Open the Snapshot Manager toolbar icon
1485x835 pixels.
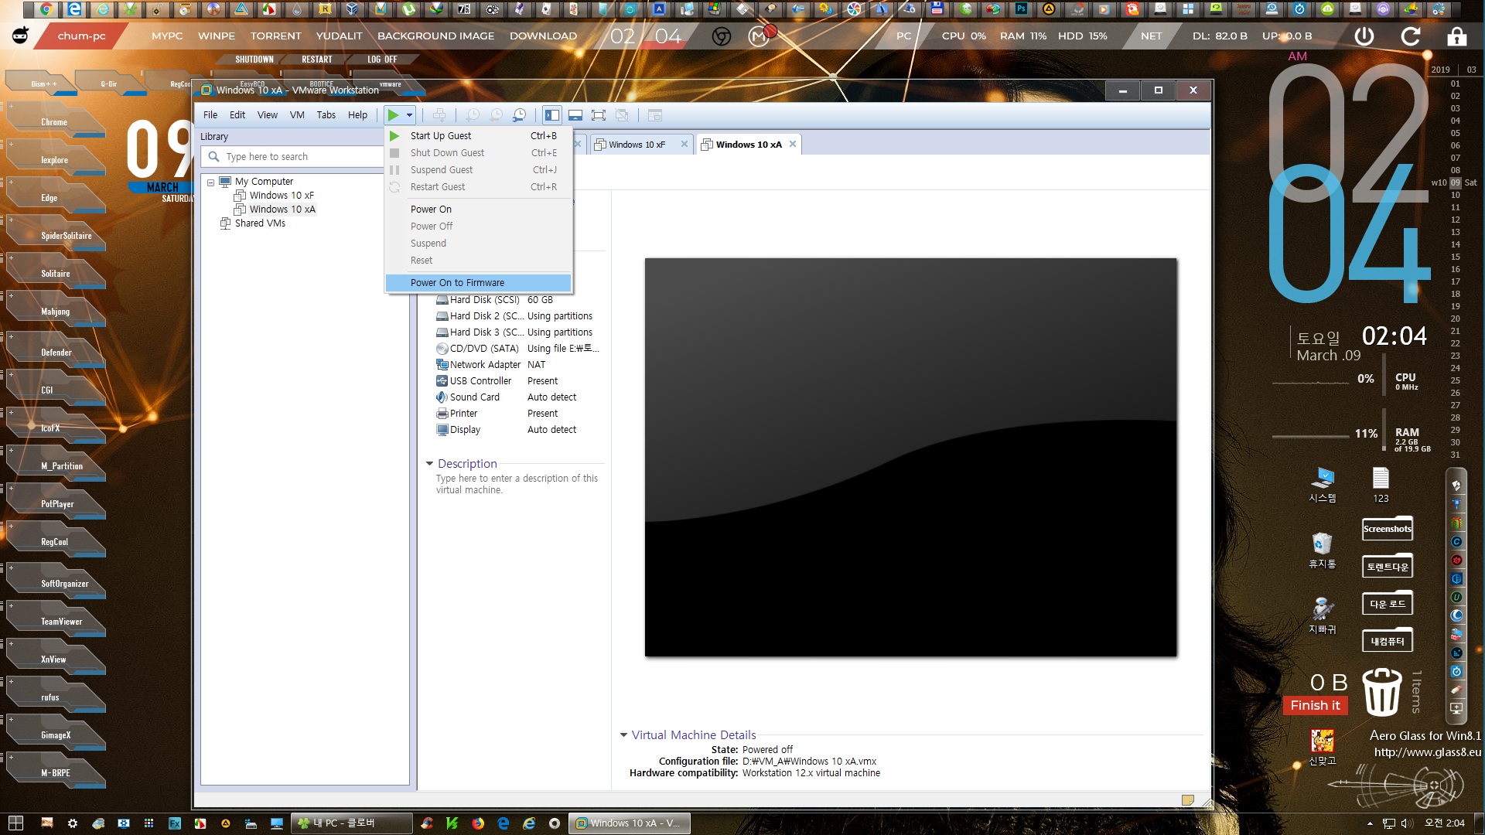(520, 115)
